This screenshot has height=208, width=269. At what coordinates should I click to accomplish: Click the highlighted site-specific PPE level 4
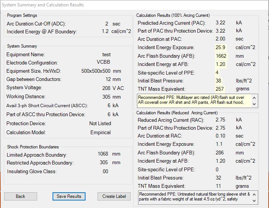pyautogui.click(x=217, y=72)
